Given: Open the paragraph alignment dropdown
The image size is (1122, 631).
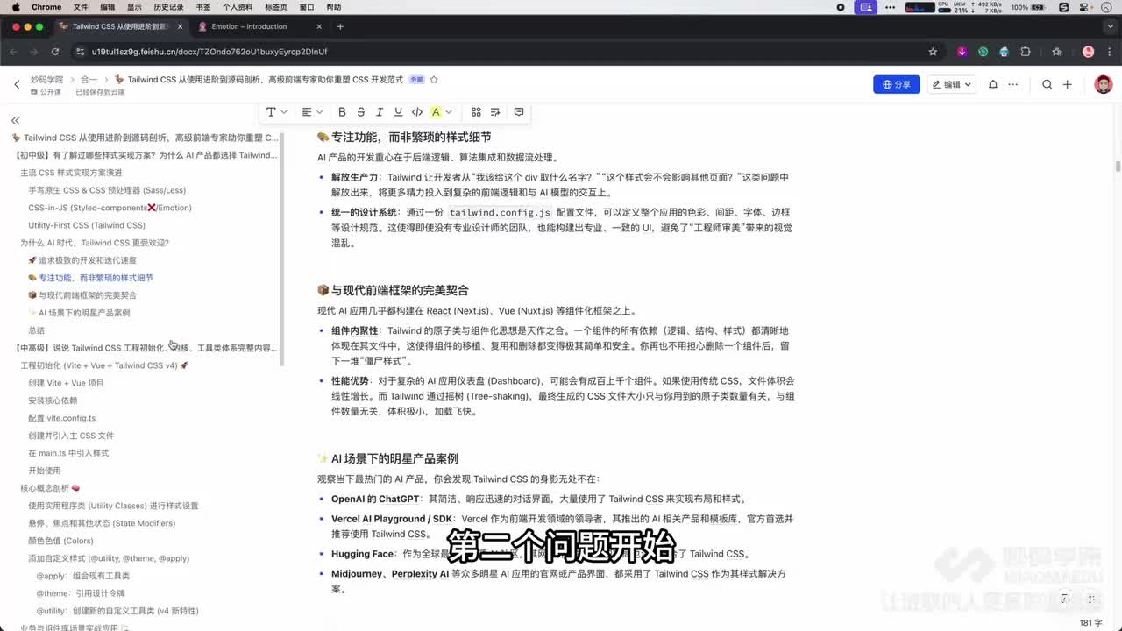Looking at the screenshot, I should [312, 112].
